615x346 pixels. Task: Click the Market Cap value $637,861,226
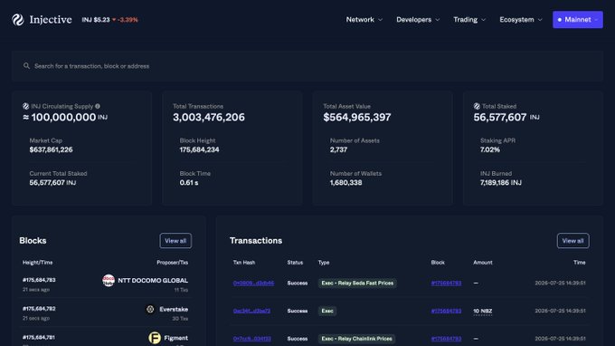[x=51, y=149]
